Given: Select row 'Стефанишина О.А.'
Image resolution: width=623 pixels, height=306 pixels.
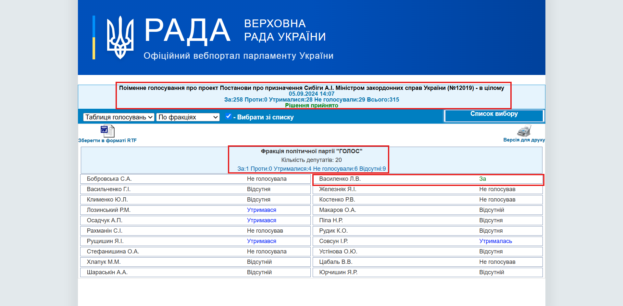Looking at the screenshot, I should coord(195,251).
